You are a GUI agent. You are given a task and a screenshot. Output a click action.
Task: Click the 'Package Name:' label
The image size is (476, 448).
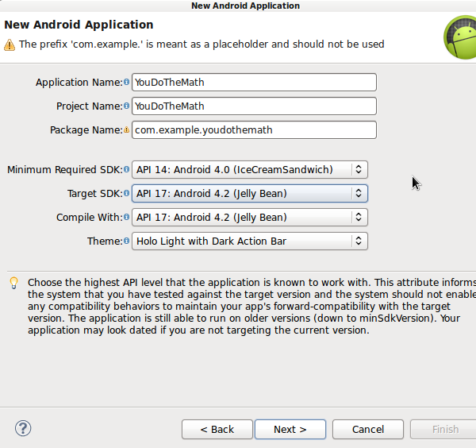86,130
